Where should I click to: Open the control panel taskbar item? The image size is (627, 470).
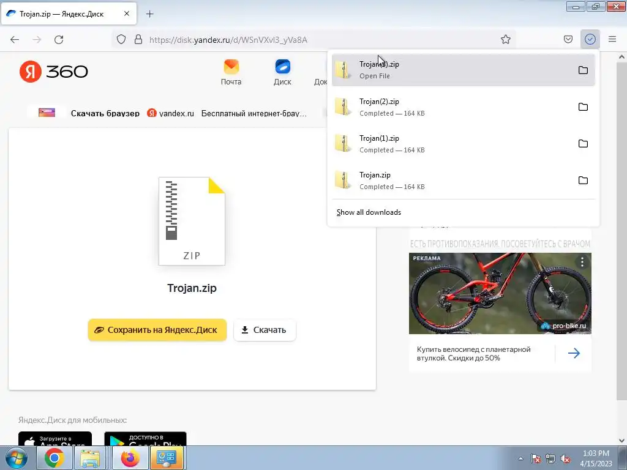coord(167,458)
